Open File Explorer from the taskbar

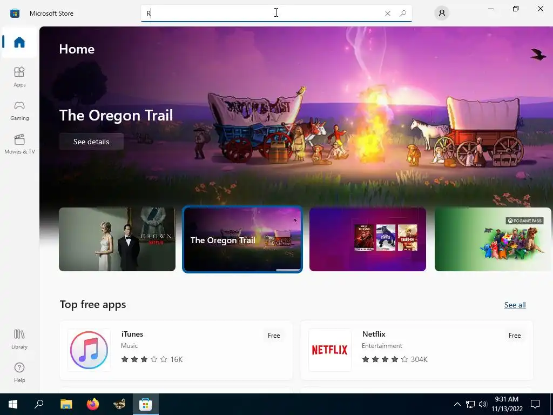tap(66, 404)
